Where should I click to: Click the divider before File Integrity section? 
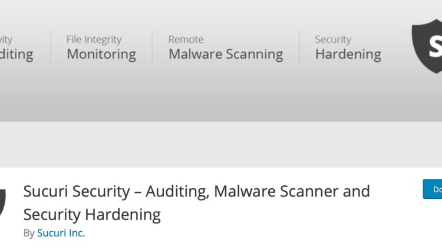[51, 47]
